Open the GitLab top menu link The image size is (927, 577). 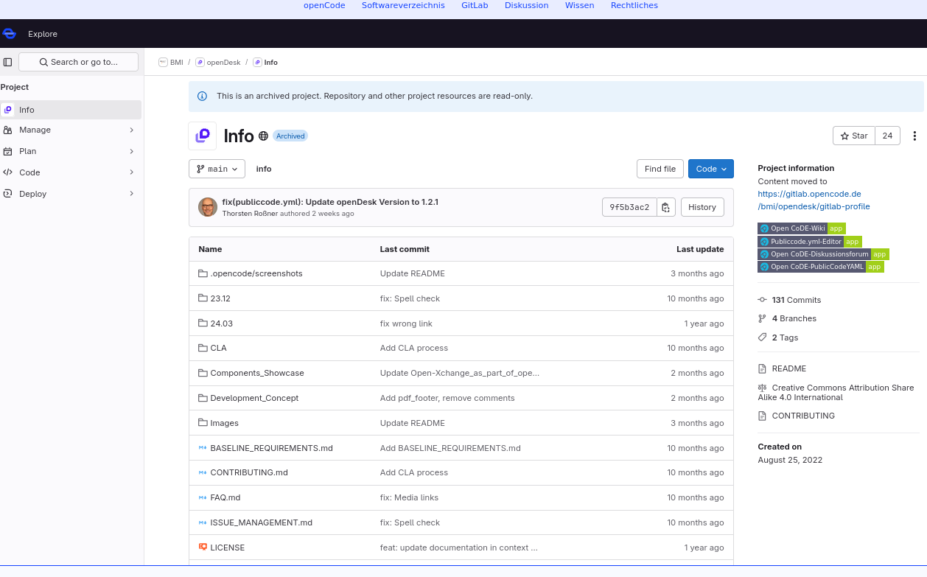pos(475,5)
